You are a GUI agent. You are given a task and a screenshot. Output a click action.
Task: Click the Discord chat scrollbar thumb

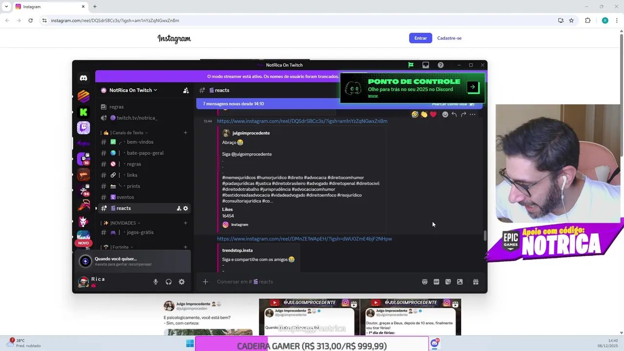pos(485,236)
